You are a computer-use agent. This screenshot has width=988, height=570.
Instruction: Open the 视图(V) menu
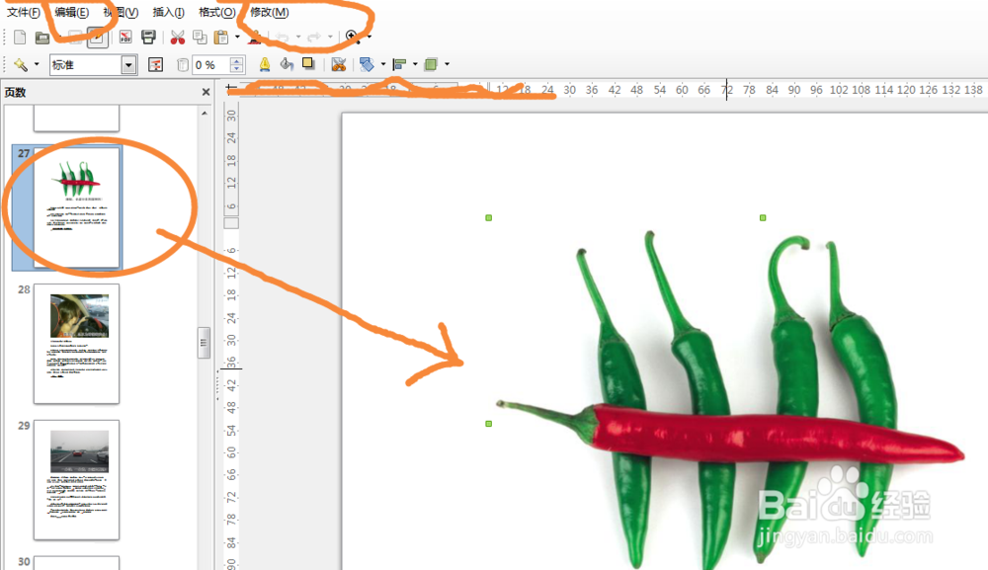[x=121, y=13]
